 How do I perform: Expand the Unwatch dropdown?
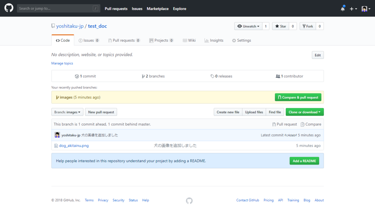[x=248, y=26]
